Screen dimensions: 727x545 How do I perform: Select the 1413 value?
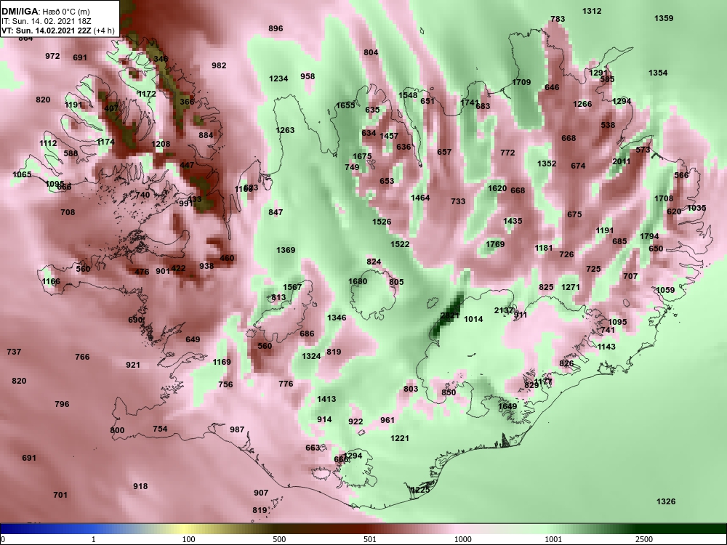pyautogui.click(x=326, y=398)
